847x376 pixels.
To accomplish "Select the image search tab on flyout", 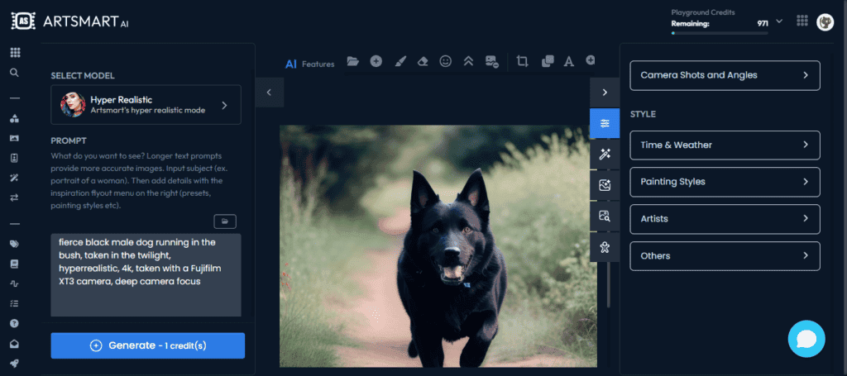I will pos(605,217).
